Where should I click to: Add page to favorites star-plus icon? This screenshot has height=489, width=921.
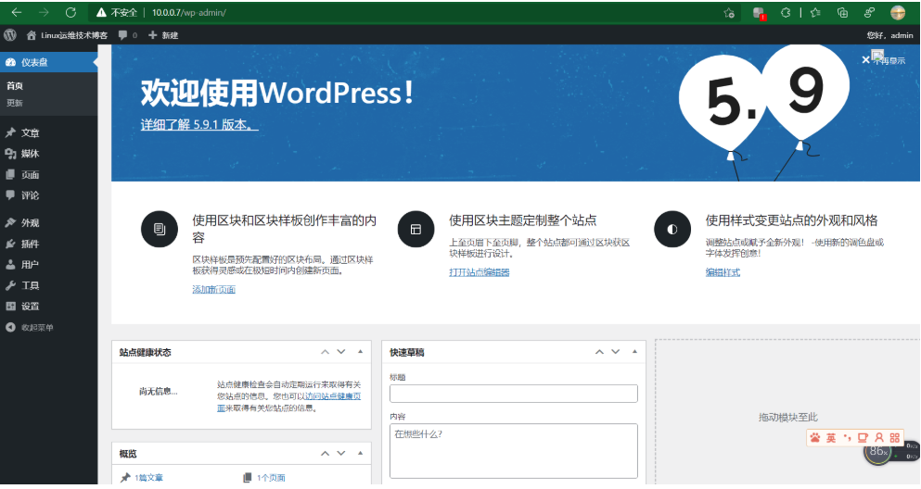pyautogui.click(x=729, y=13)
